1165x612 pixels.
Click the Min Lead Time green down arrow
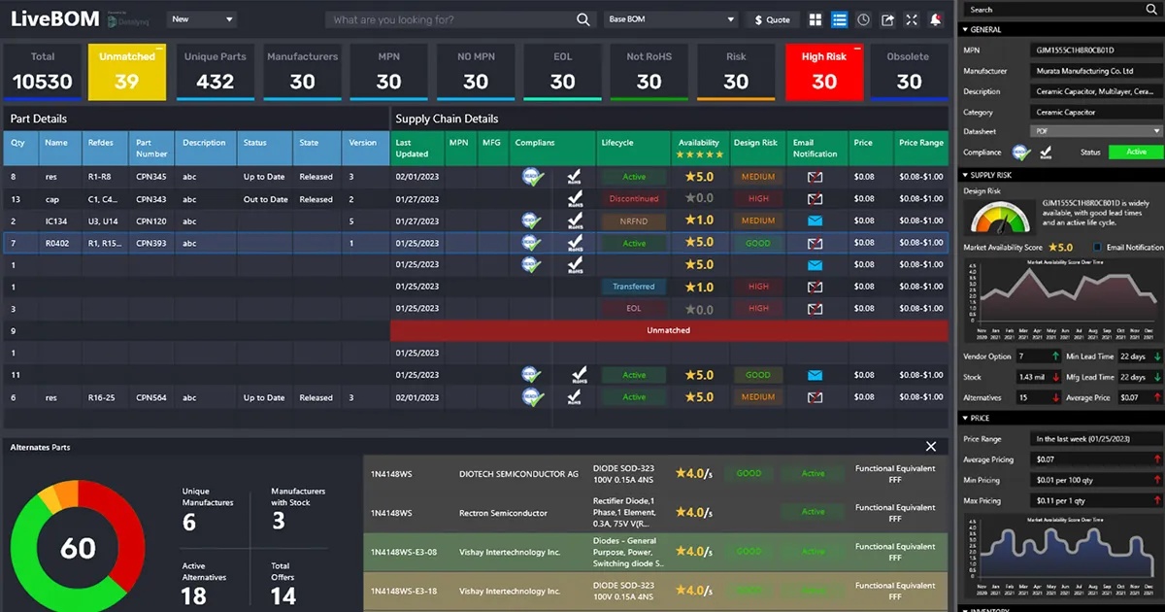(1156, 357)
